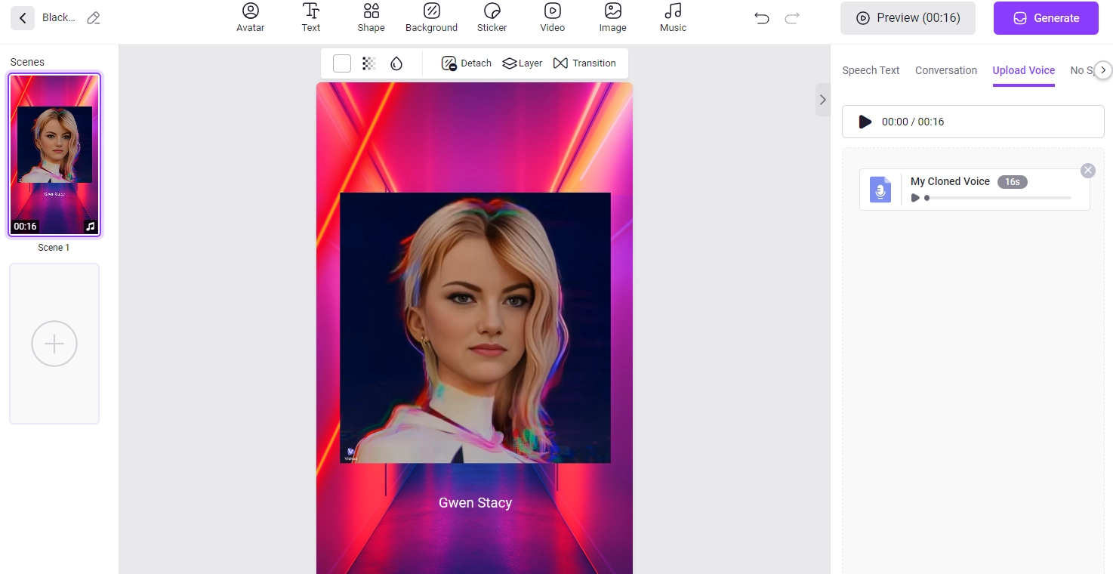Switch to the Conversation tab

click(x=945, y=70)
